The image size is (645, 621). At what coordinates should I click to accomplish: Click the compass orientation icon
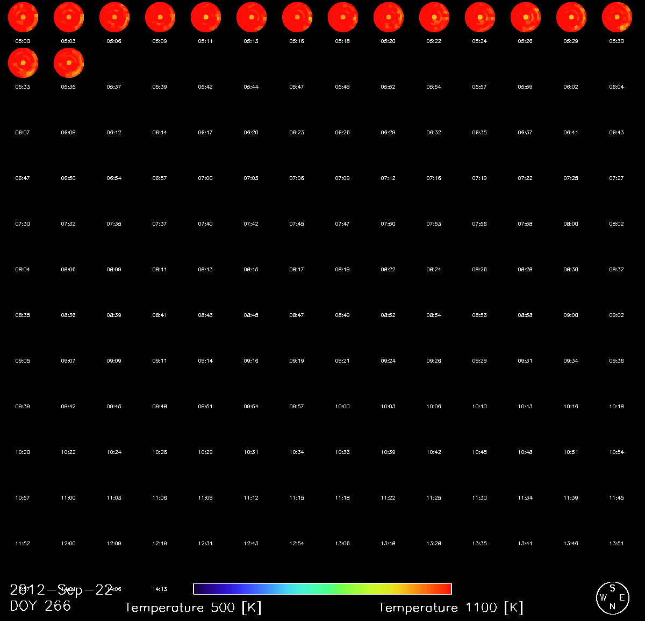(612, 598)
